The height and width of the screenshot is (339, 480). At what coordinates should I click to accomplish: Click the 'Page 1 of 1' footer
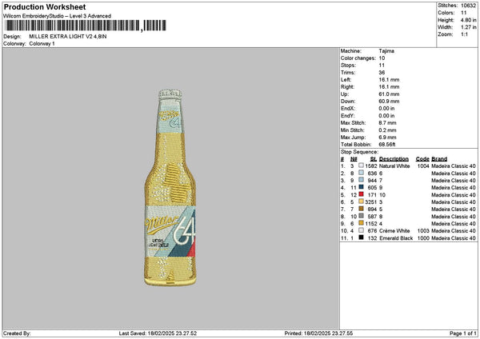click(x=463, y=333)
